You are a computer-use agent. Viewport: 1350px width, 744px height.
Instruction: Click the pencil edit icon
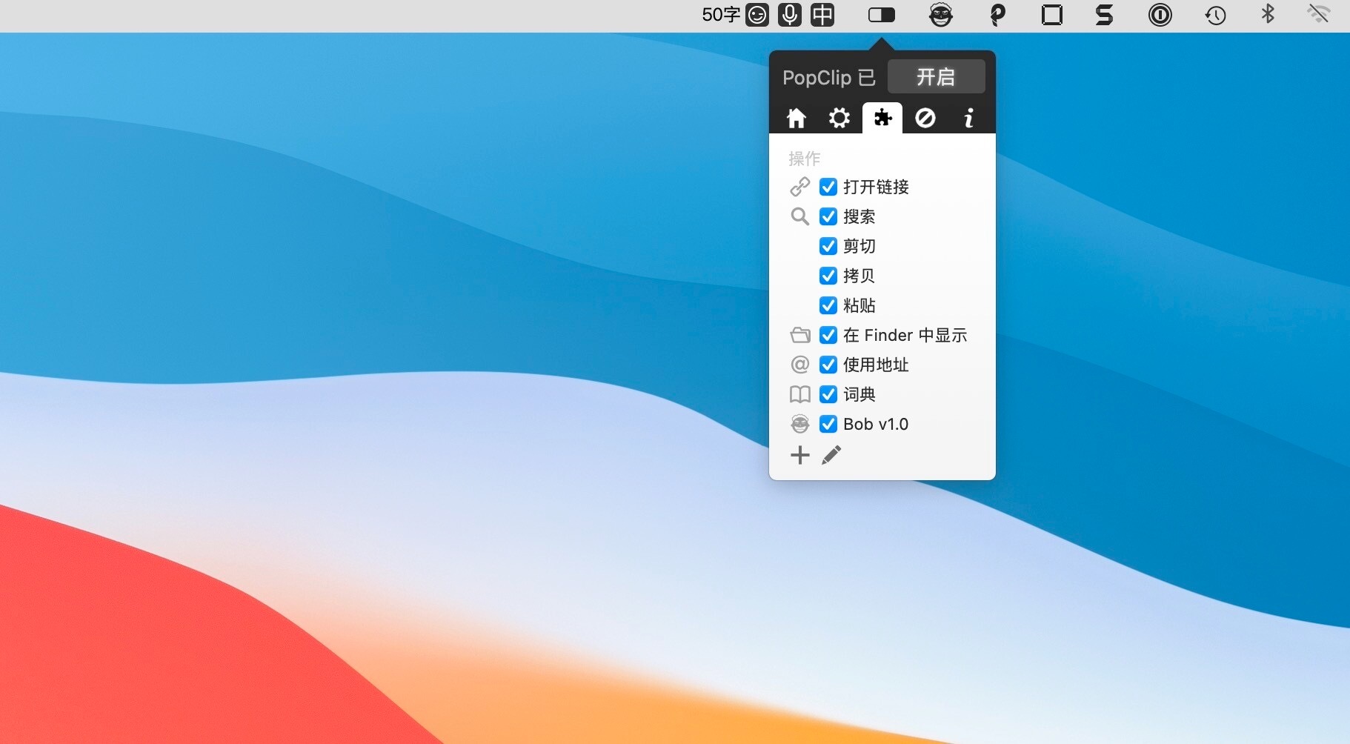tap(831, 455)
